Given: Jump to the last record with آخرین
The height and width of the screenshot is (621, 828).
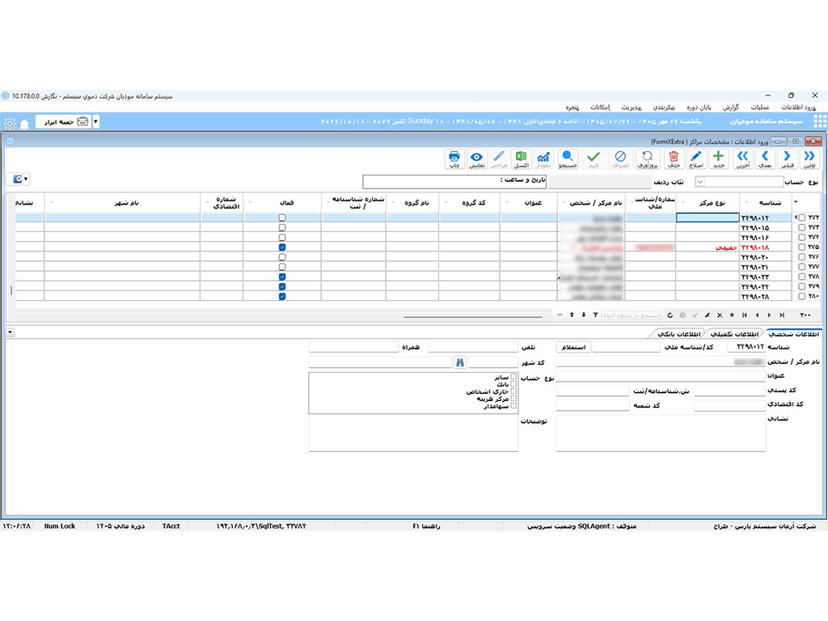Looking at the screenshot, I should click(743, 159).
